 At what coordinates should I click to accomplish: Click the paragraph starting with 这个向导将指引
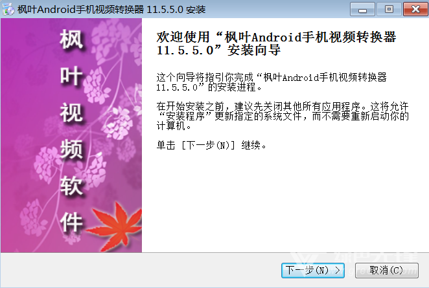272,82
